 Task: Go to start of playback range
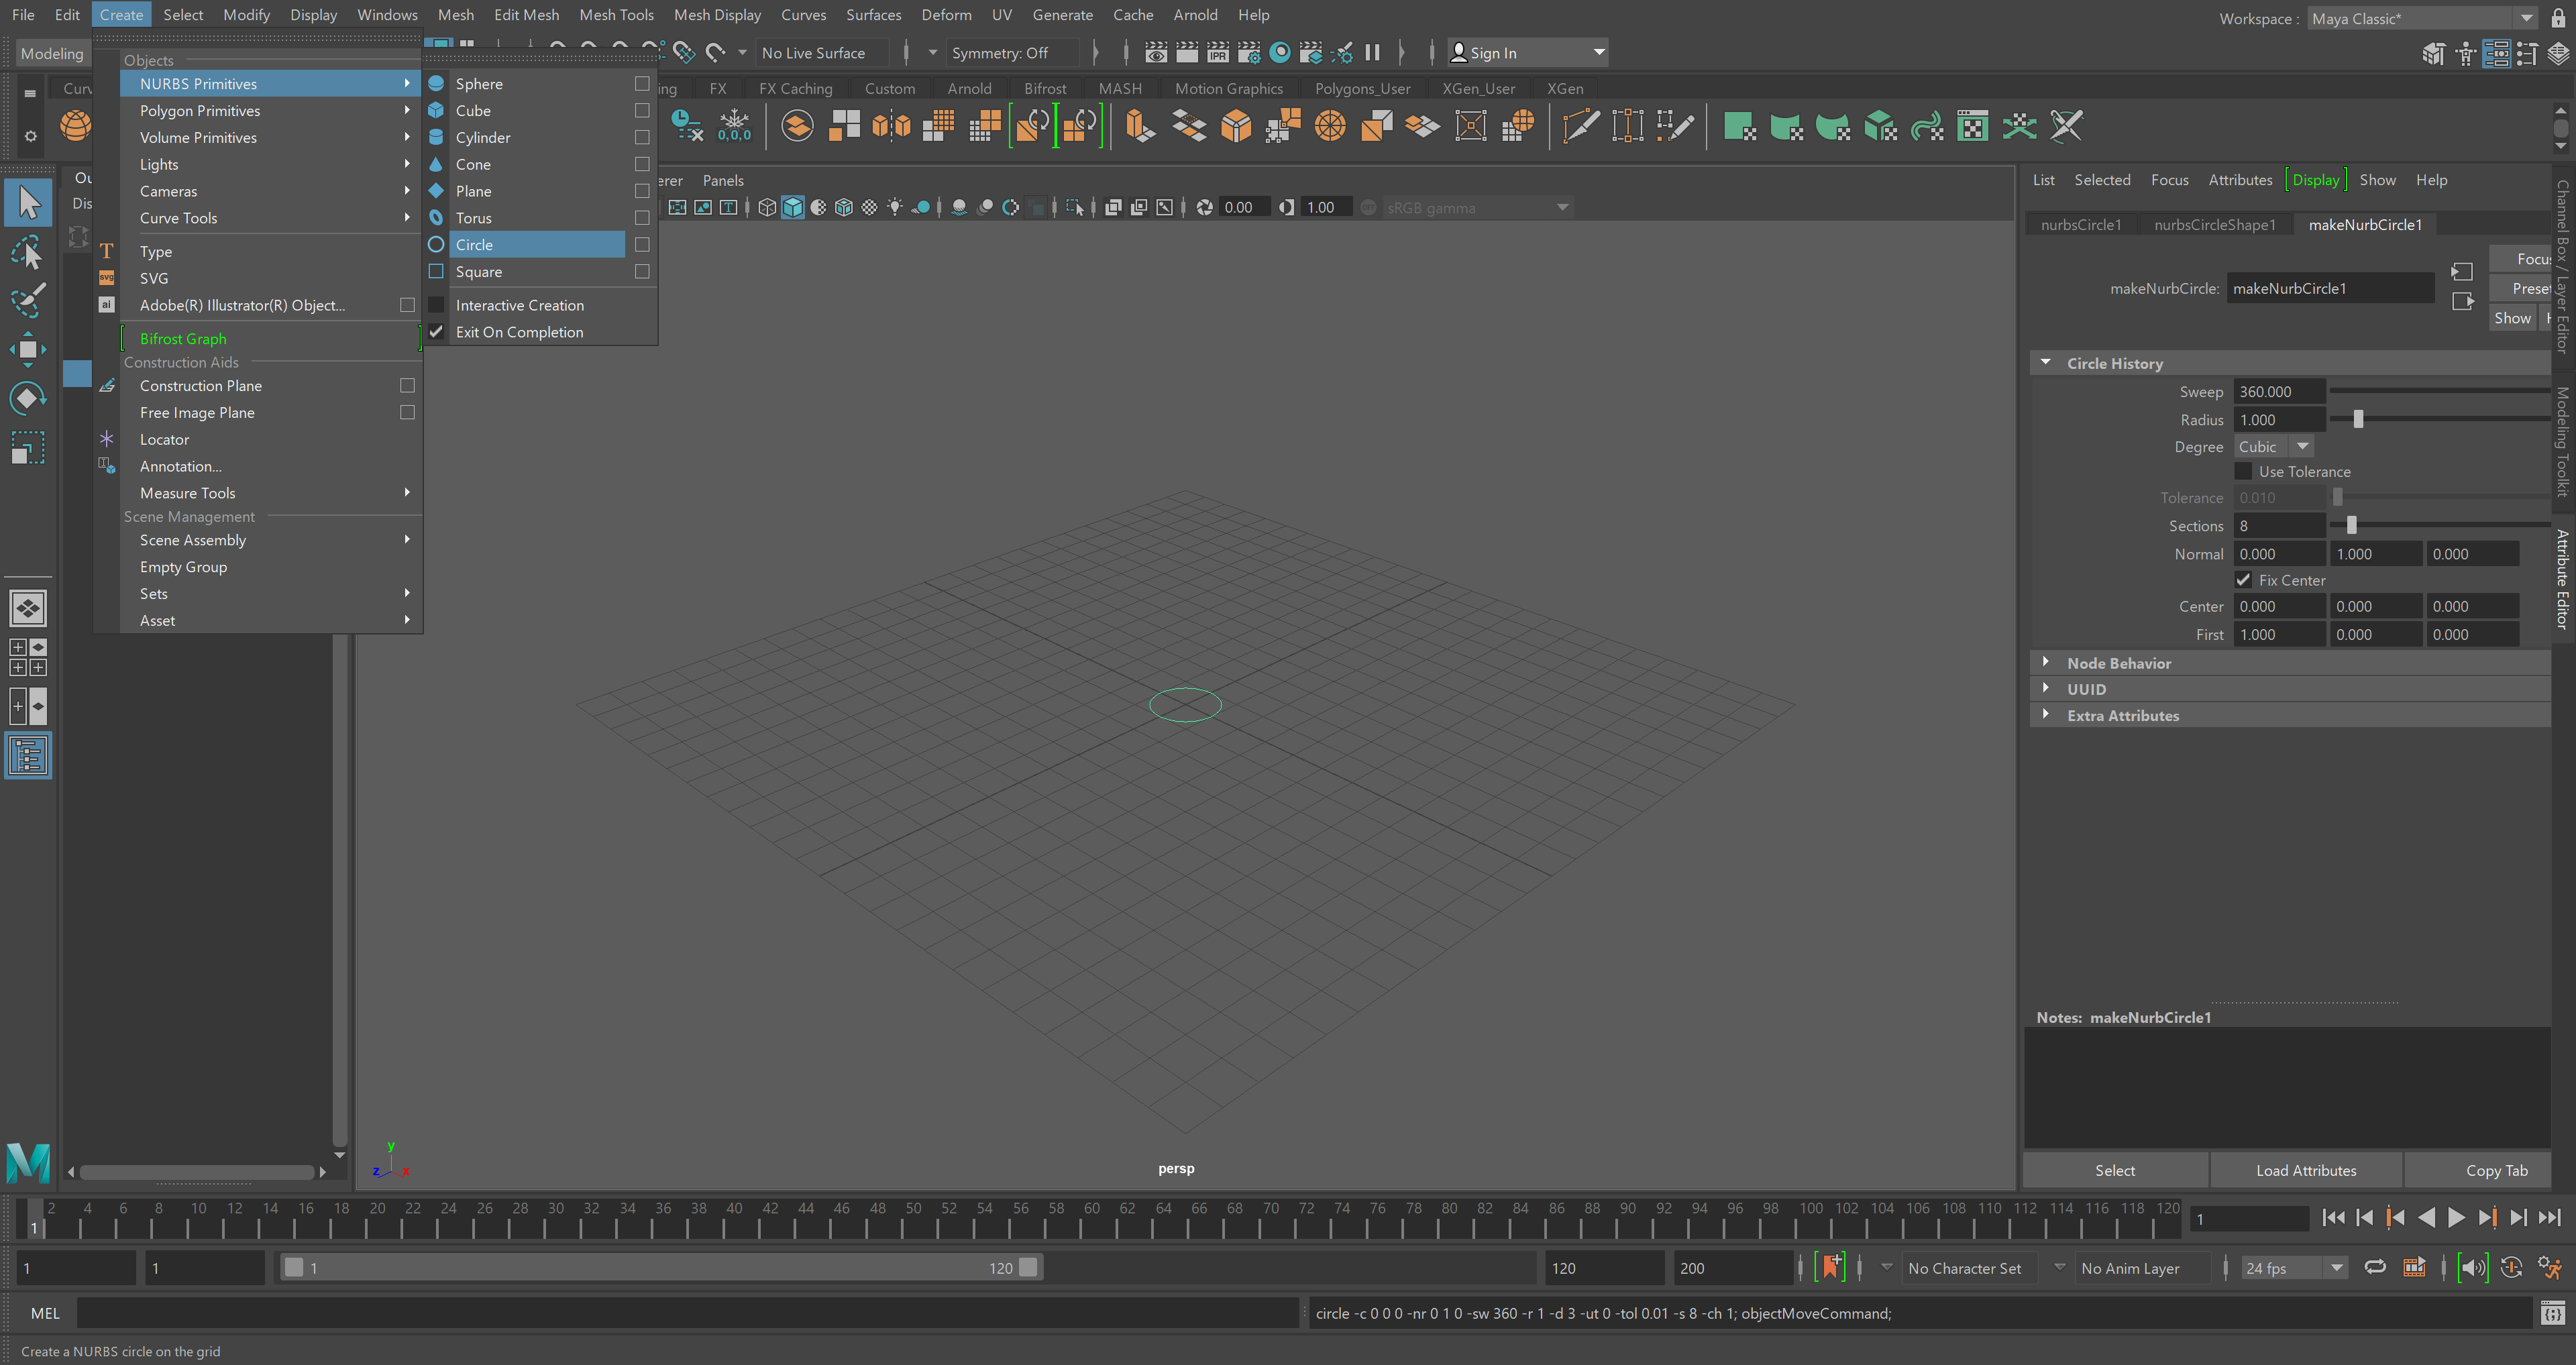pos(2333,1218)
